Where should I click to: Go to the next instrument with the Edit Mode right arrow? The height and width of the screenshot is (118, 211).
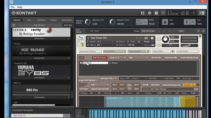[203, 31]
